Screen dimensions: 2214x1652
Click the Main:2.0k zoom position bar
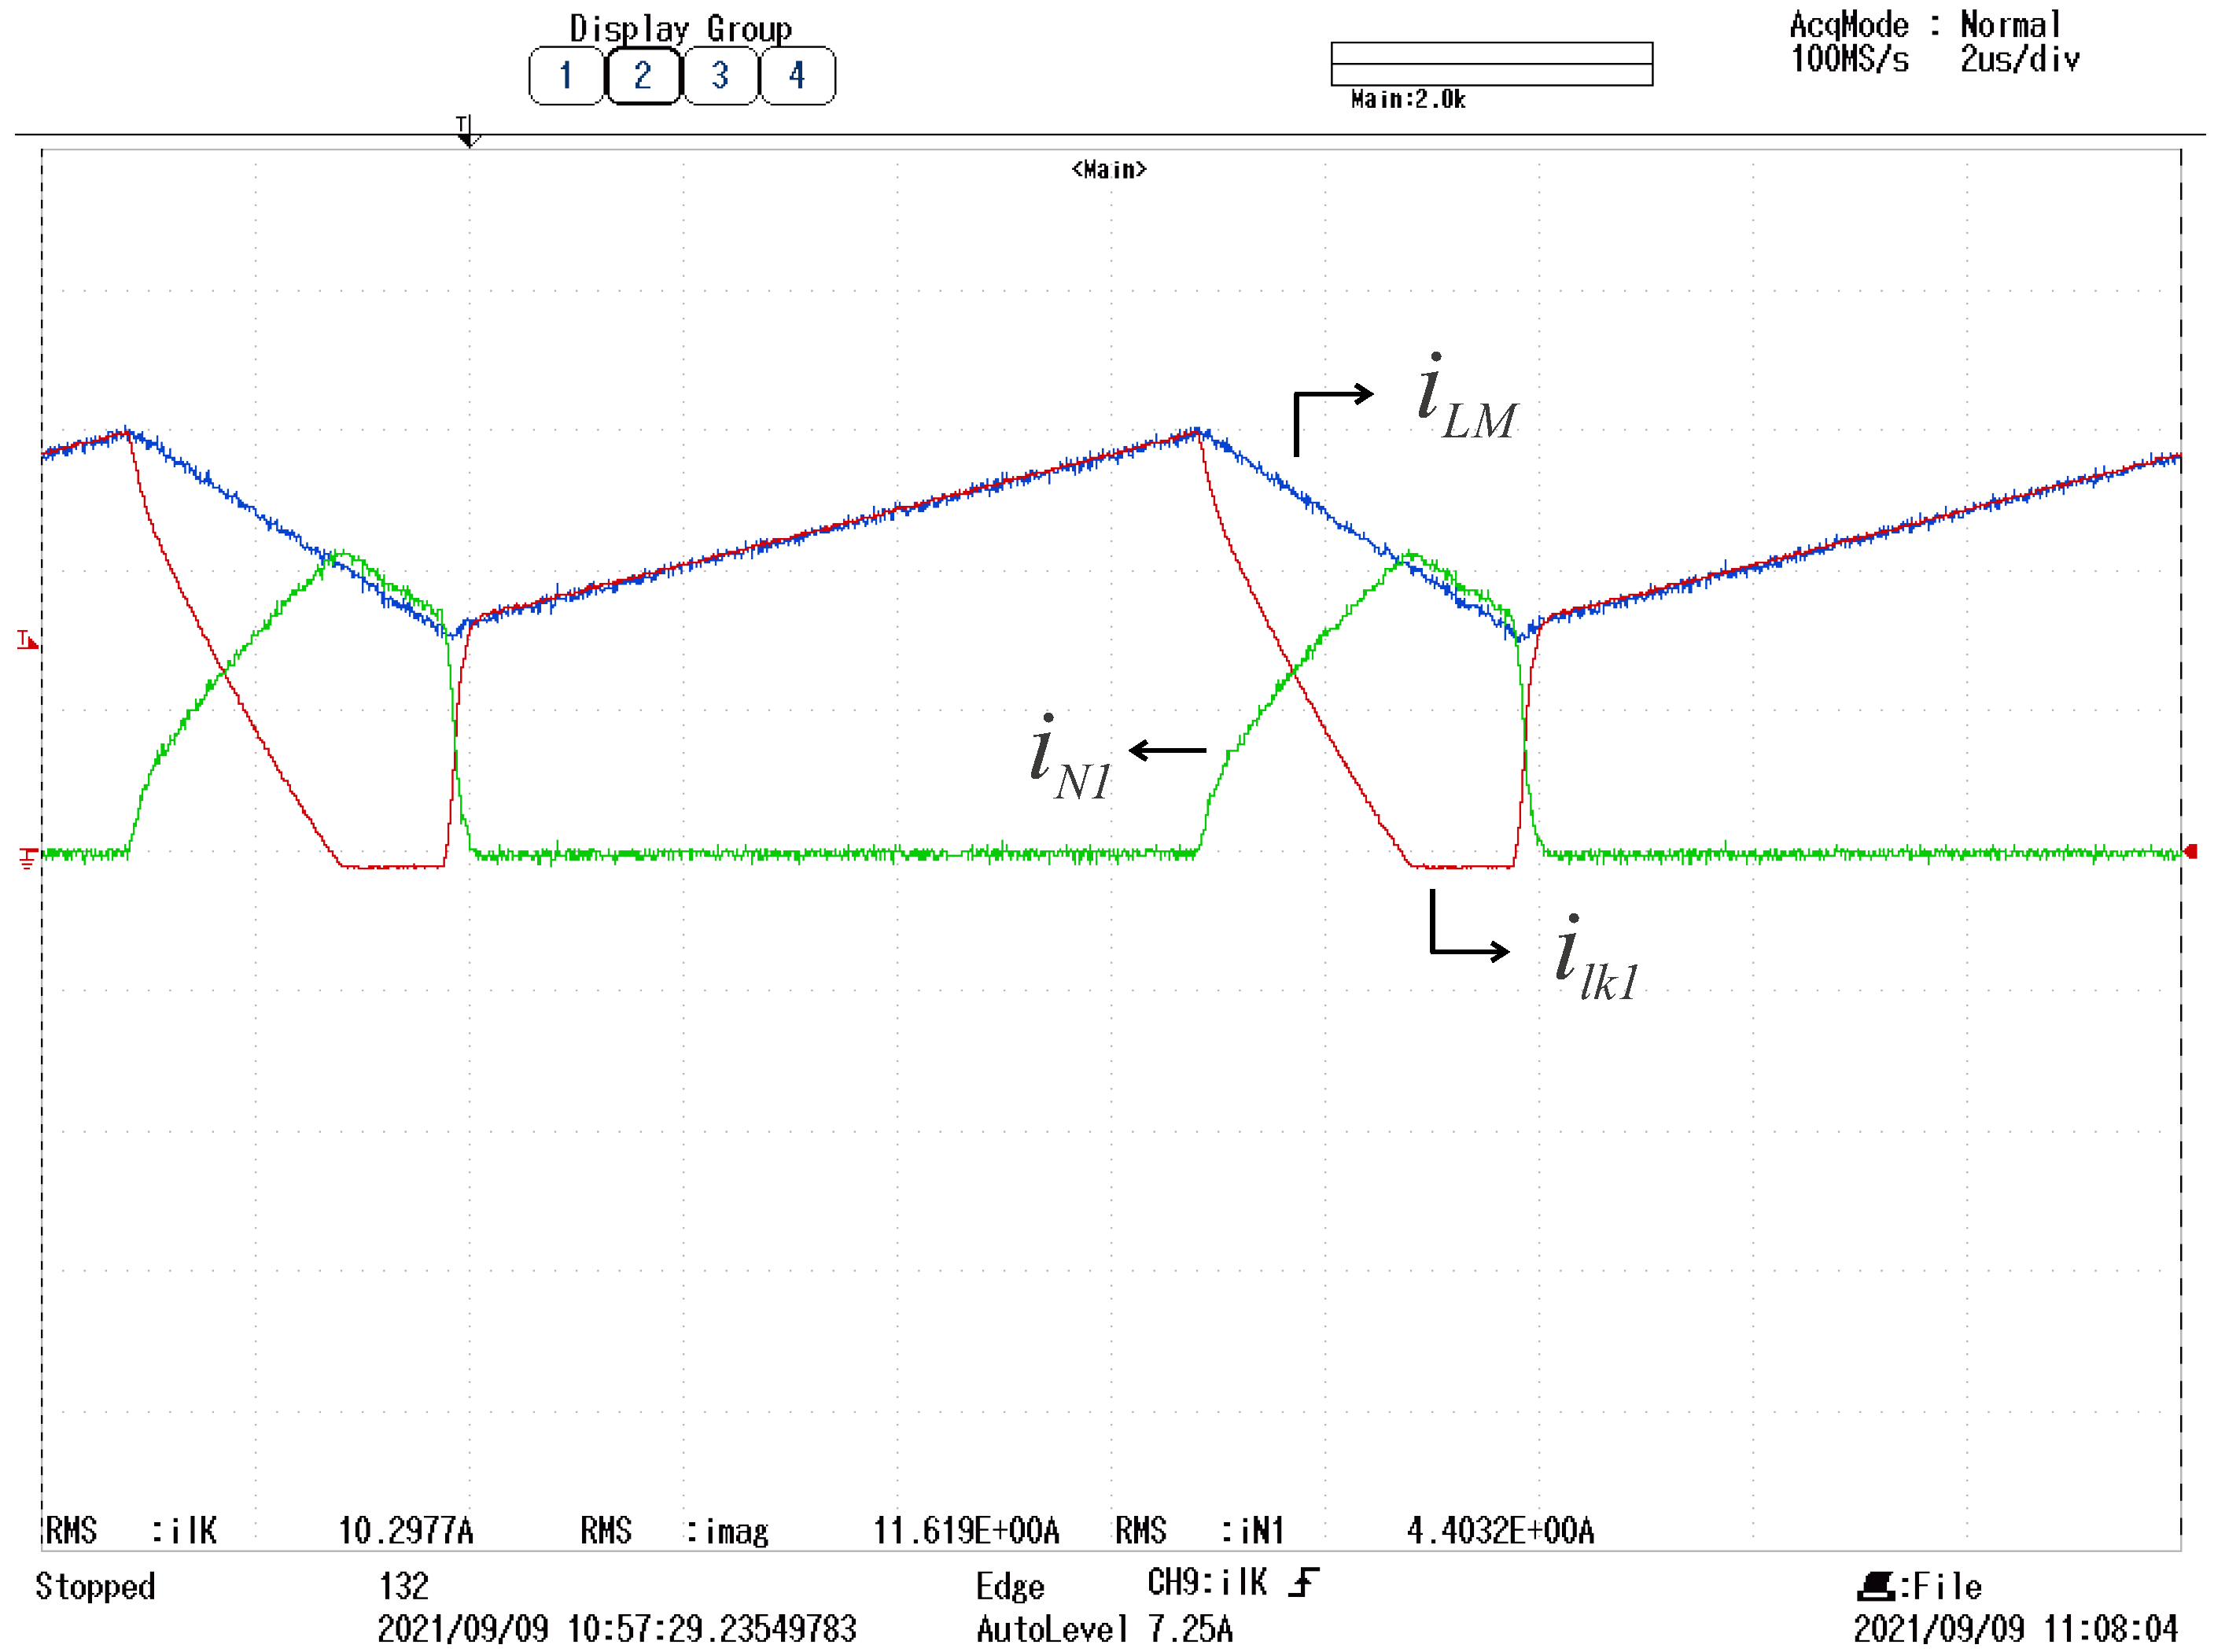(1490, 64)
